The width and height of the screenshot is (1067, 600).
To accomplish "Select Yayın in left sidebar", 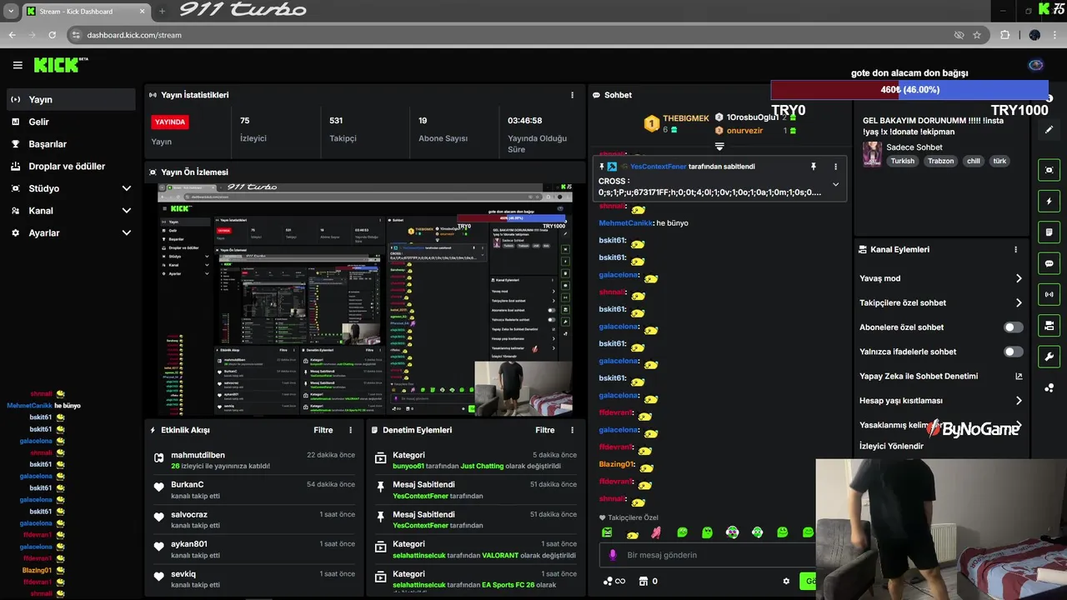I will pyautogui.click(x=71, y=99).
